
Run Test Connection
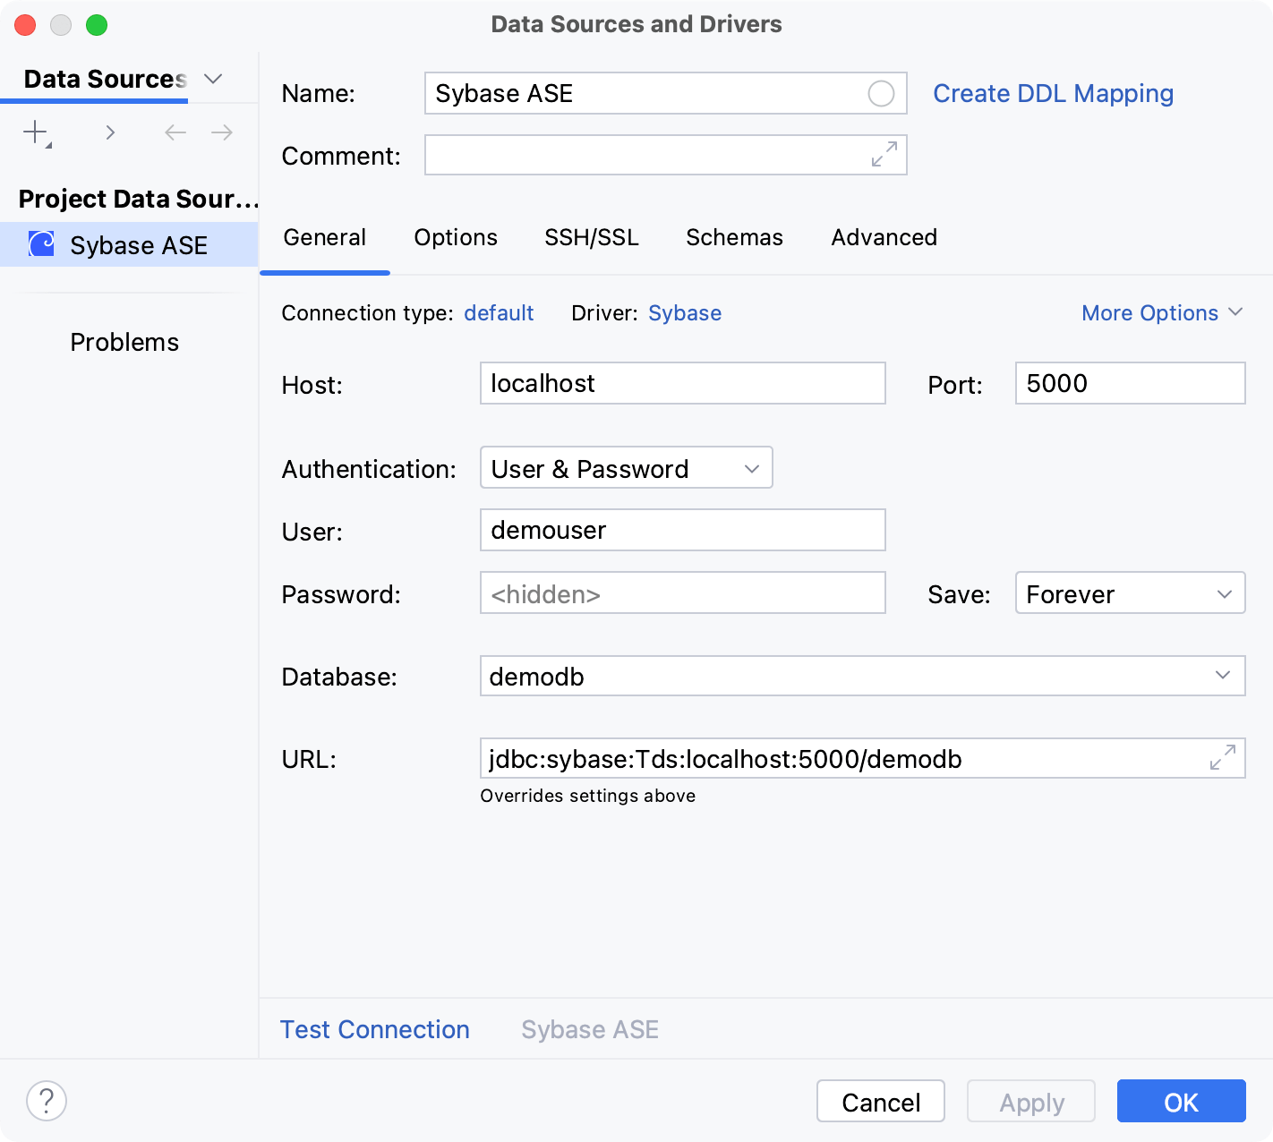pos(374,1029)
